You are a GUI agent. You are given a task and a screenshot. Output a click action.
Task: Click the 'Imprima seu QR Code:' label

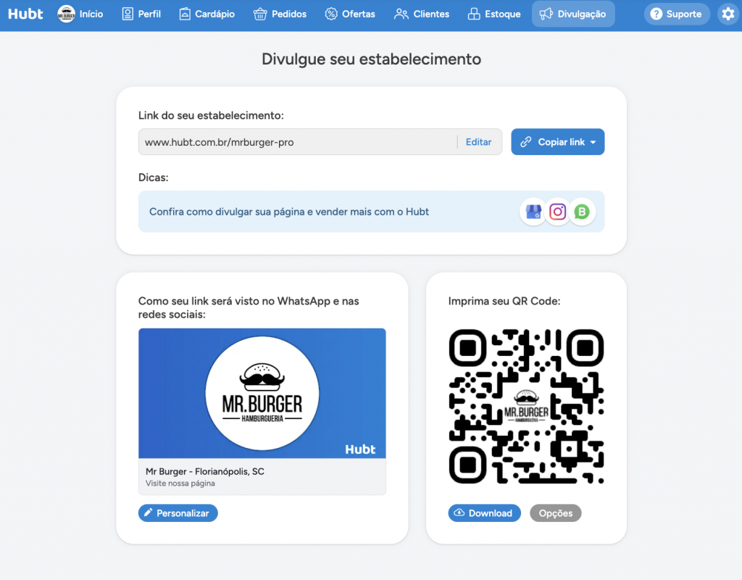point(504,301)
